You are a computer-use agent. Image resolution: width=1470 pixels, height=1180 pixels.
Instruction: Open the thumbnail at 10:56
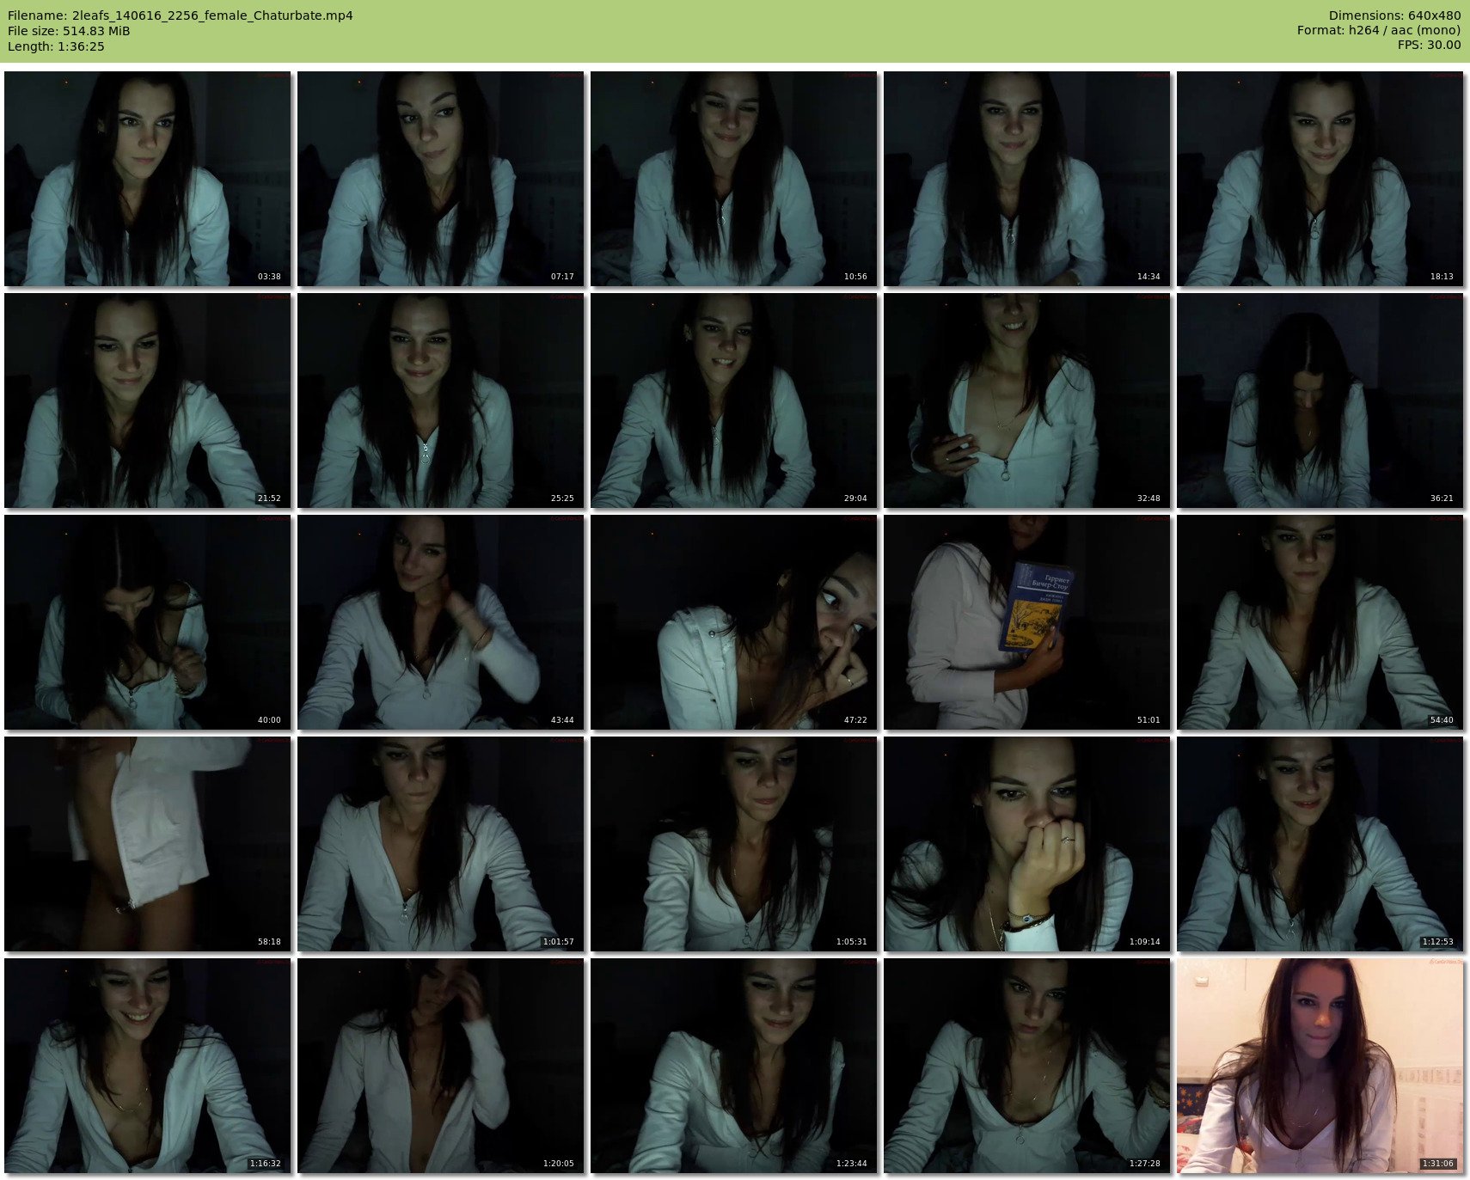click(x=733, y=179)
